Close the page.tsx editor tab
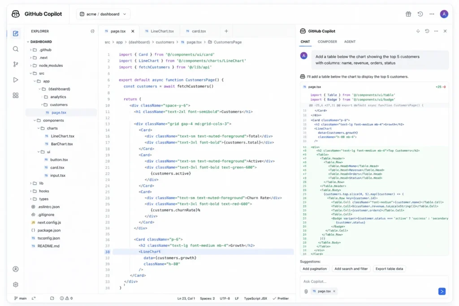The height and width of the screenshot is (306, 459). tap(133, 31)
